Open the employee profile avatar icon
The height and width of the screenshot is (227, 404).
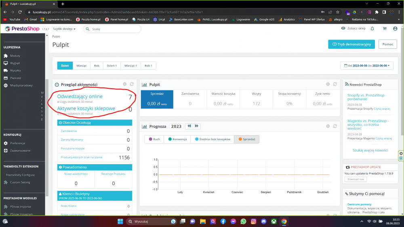tap(395, 29)
